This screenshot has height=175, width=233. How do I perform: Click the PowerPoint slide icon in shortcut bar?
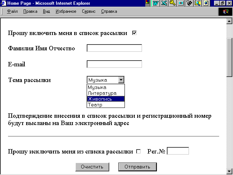pos(181,3)
